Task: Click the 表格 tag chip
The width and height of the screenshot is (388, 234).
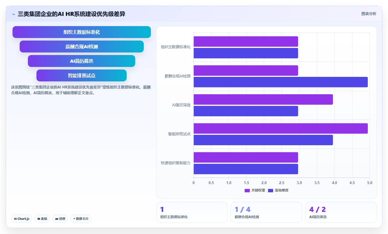Action: (42, 219)
